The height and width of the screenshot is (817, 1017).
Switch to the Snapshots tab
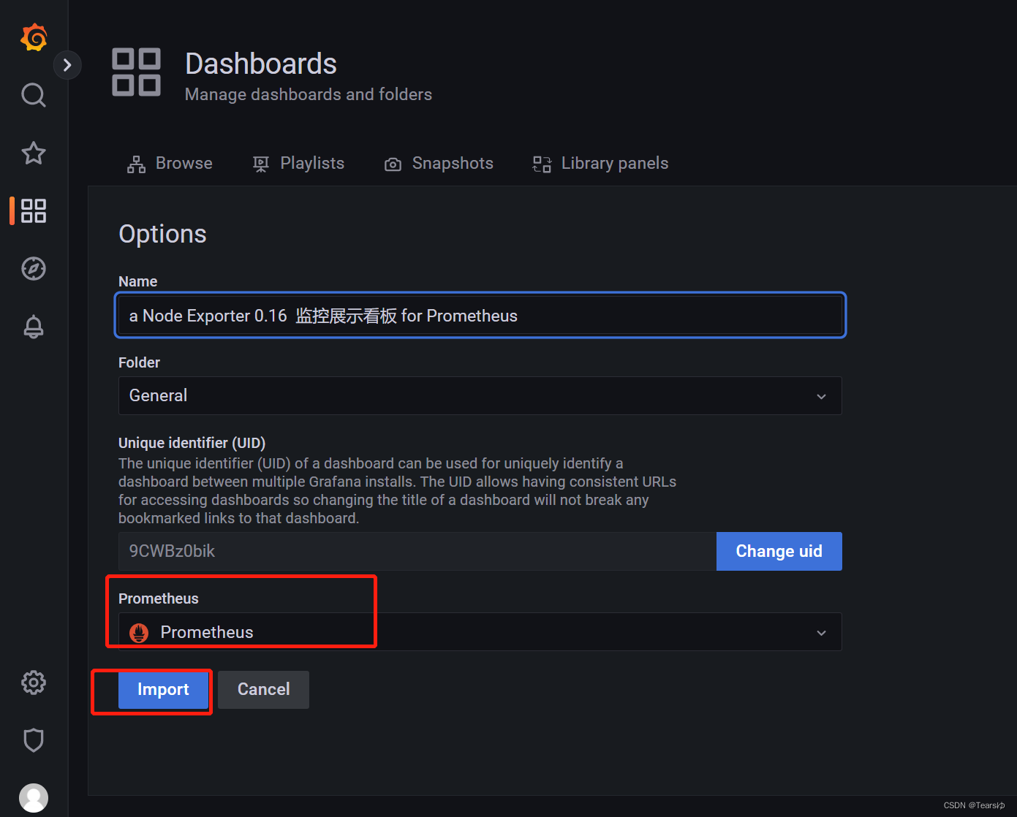[x=439, y=164]
